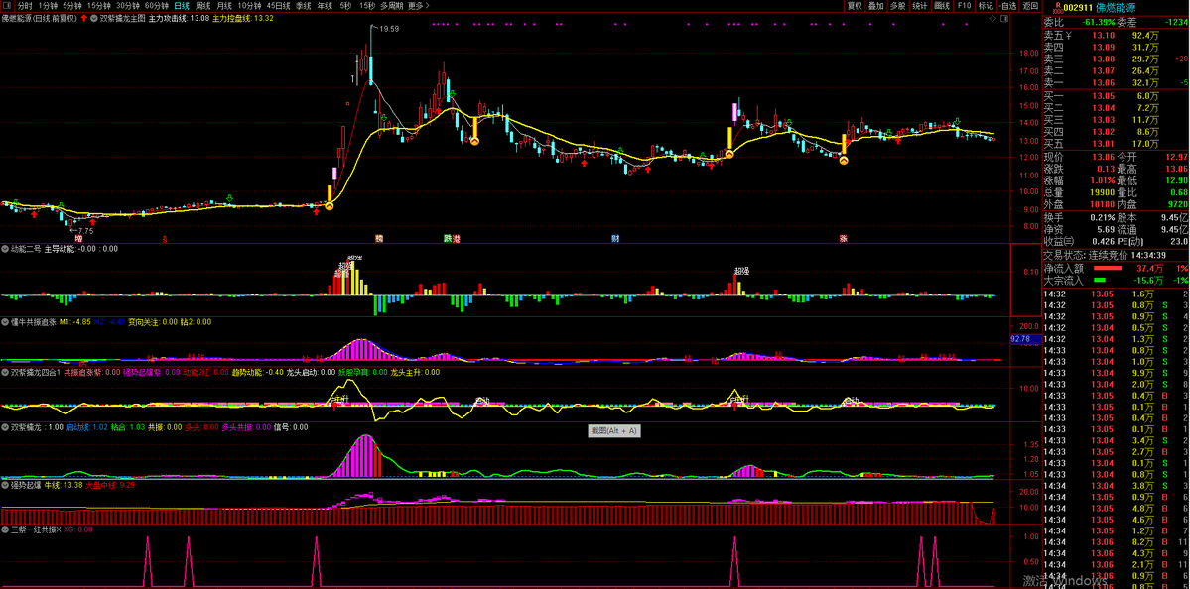The height and width of the screenshot is (589, 1190).
Task: Click the 交易状态 连续竞价 status line
Action: 1104,256
